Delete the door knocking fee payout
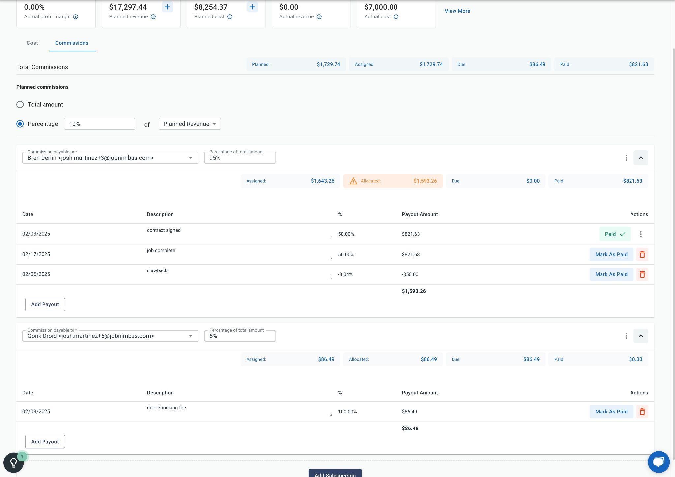The image size is (675, 477). (642, 412)
